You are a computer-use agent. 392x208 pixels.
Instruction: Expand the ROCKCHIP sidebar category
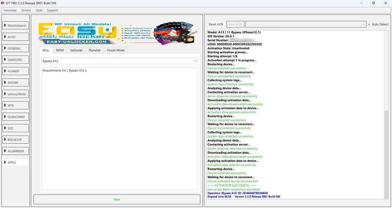click(x=16, y=139)
